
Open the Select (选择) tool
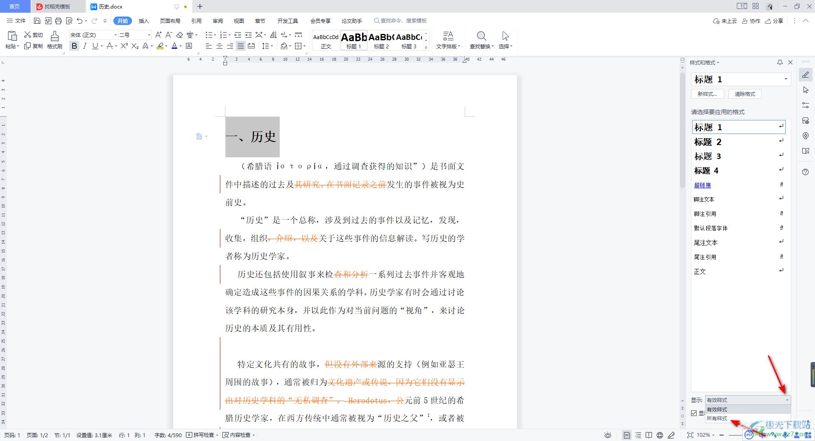click(x=505, y=40)
